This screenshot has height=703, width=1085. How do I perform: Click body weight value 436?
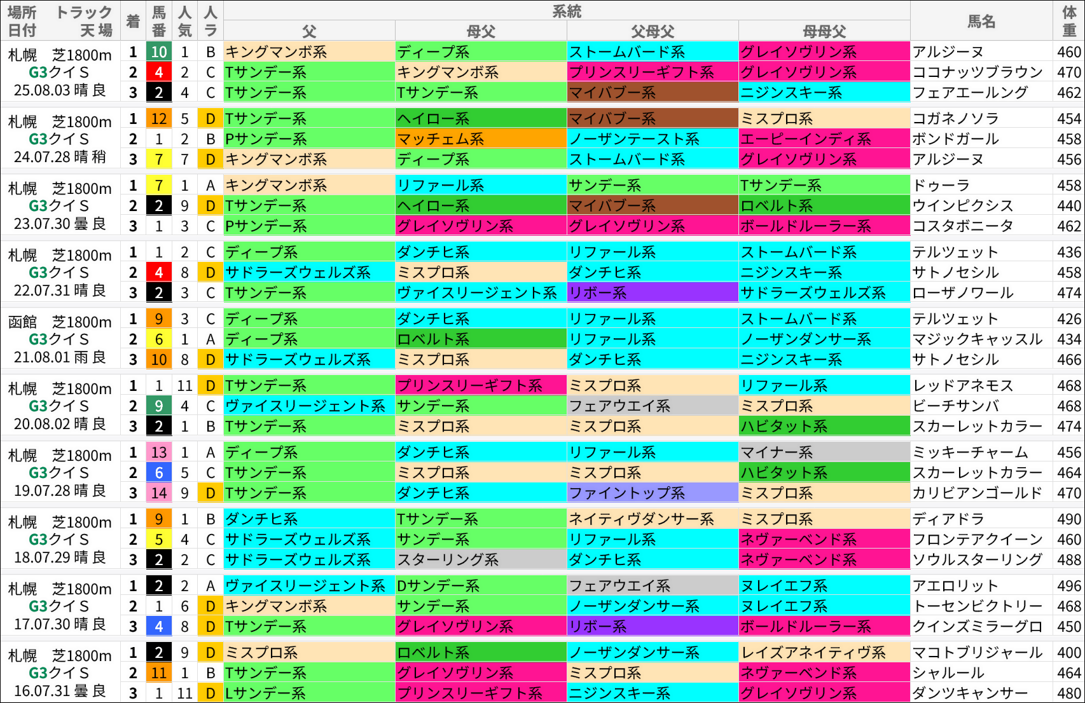point(1069,252)
